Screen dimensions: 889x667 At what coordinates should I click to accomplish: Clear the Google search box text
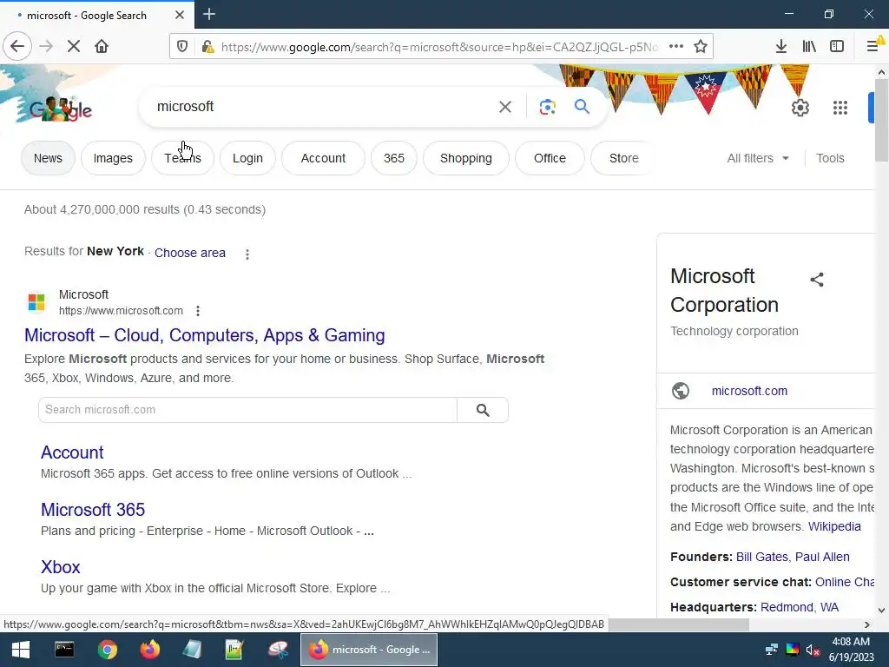tap(505, 107)
